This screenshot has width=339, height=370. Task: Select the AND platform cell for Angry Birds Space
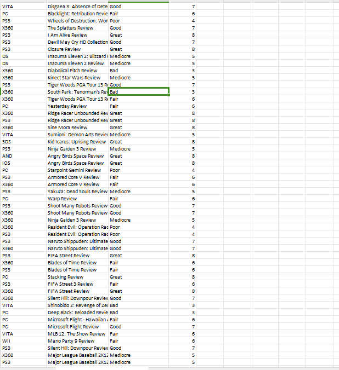(x=23, y=156)
